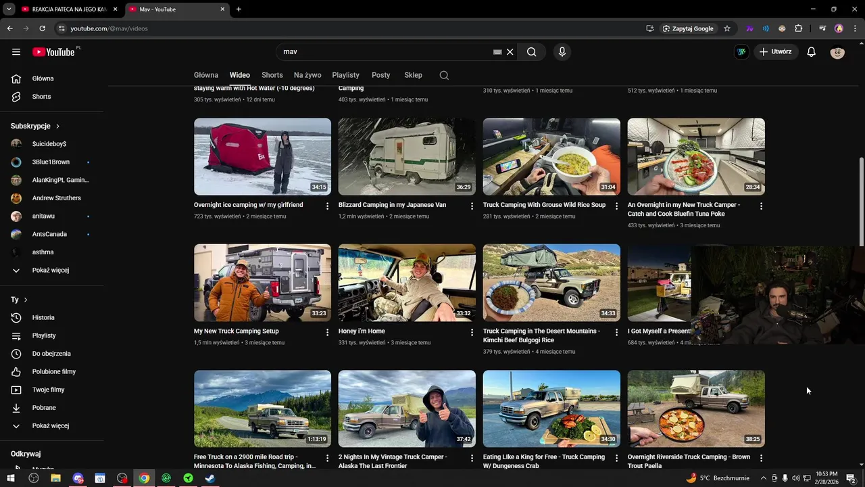Open a new browser tab
This screenshot has width=865, height=487.
click(x=239, y=9)
